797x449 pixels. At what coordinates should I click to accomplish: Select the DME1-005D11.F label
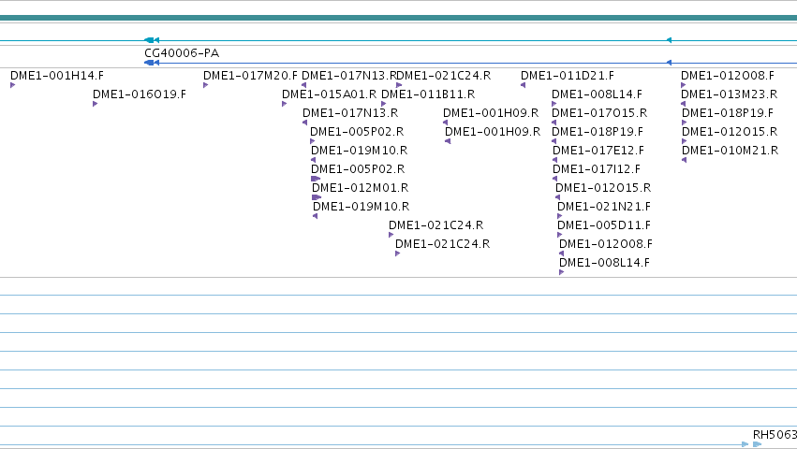(x=604, y=225)
